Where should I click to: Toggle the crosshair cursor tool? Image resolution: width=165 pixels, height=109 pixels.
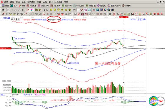pyautogui.click(x=78, y=10)
